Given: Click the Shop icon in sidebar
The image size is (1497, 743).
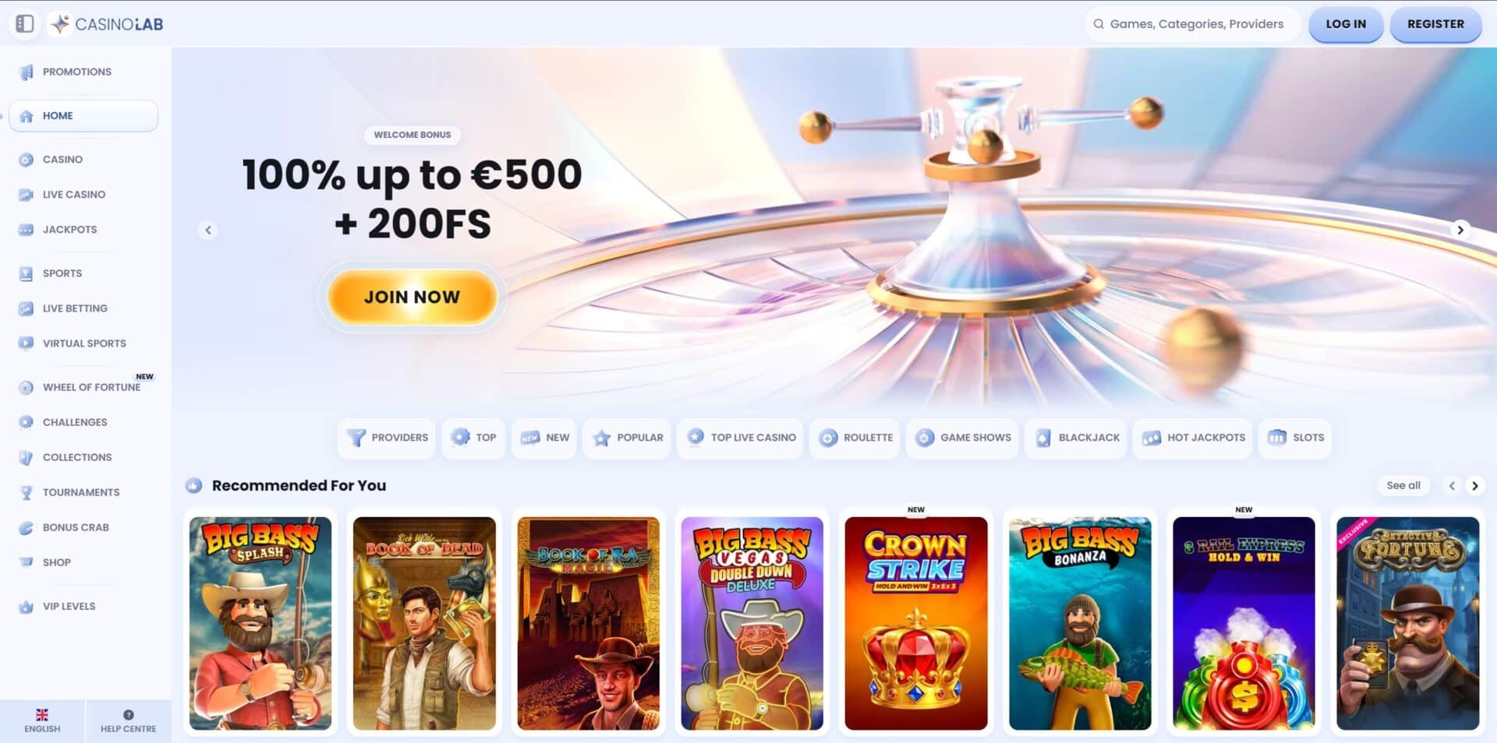Looking at the screenshot, I should pyautogui.click(x=26, y=562).
